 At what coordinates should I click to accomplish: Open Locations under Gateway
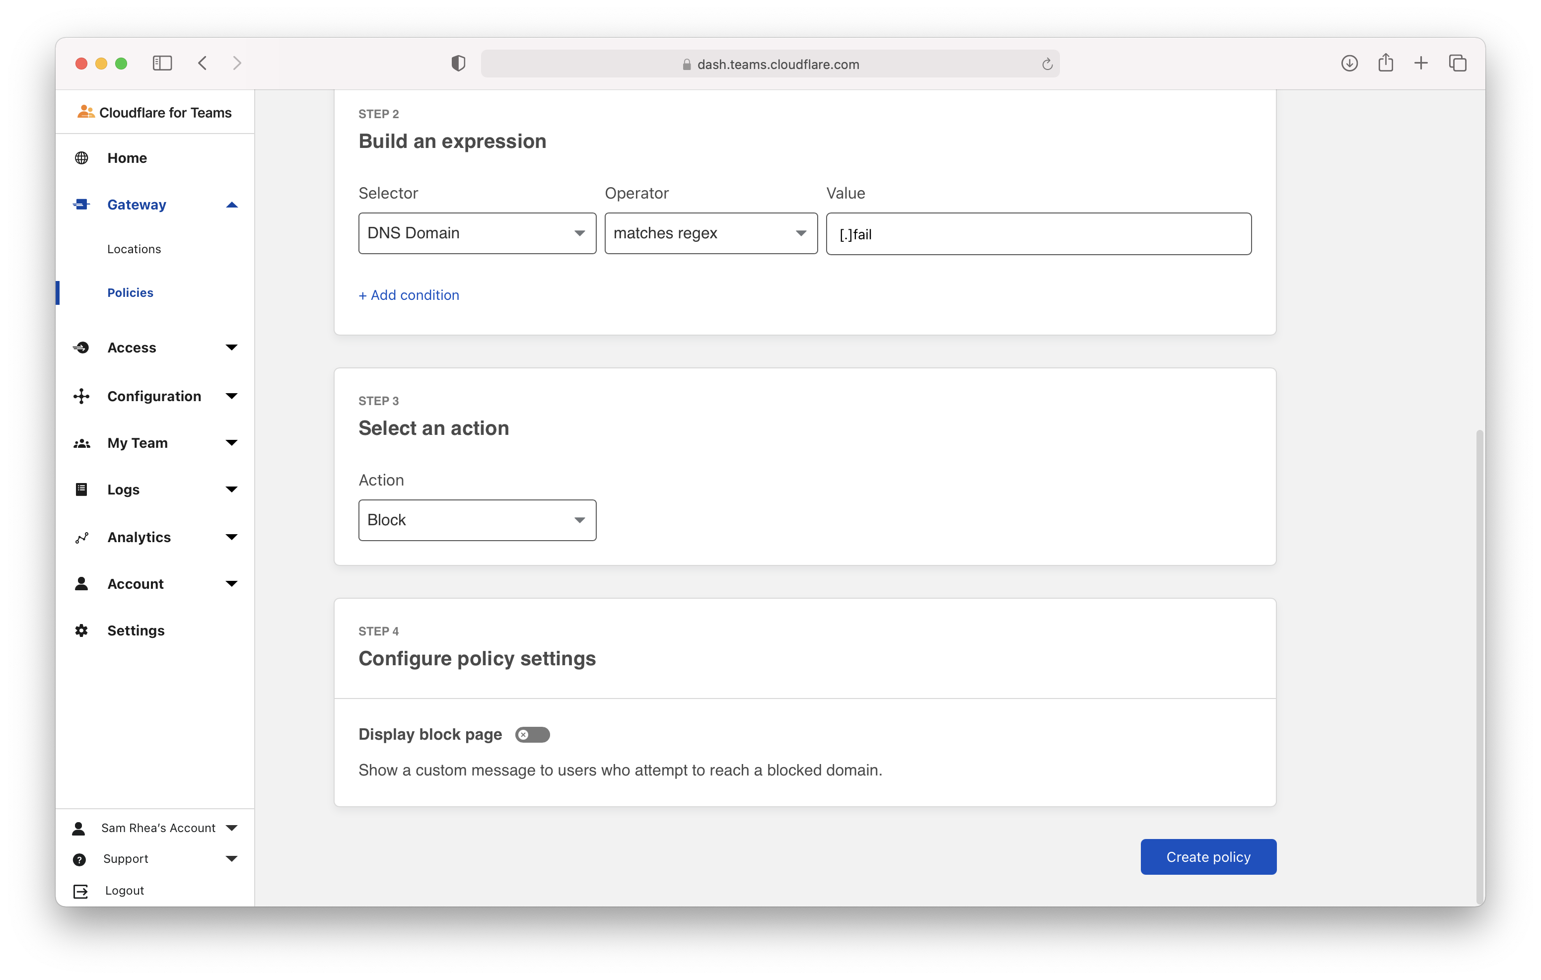[x=134, y=249]
